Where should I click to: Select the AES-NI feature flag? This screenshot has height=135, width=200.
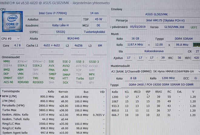(8, 82)
